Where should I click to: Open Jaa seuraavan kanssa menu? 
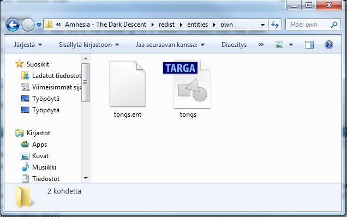pos(170,45)
